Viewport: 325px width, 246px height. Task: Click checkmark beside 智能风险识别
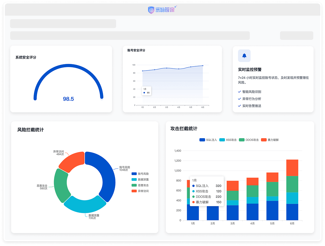pyautogui.click(x=239, y=92)
